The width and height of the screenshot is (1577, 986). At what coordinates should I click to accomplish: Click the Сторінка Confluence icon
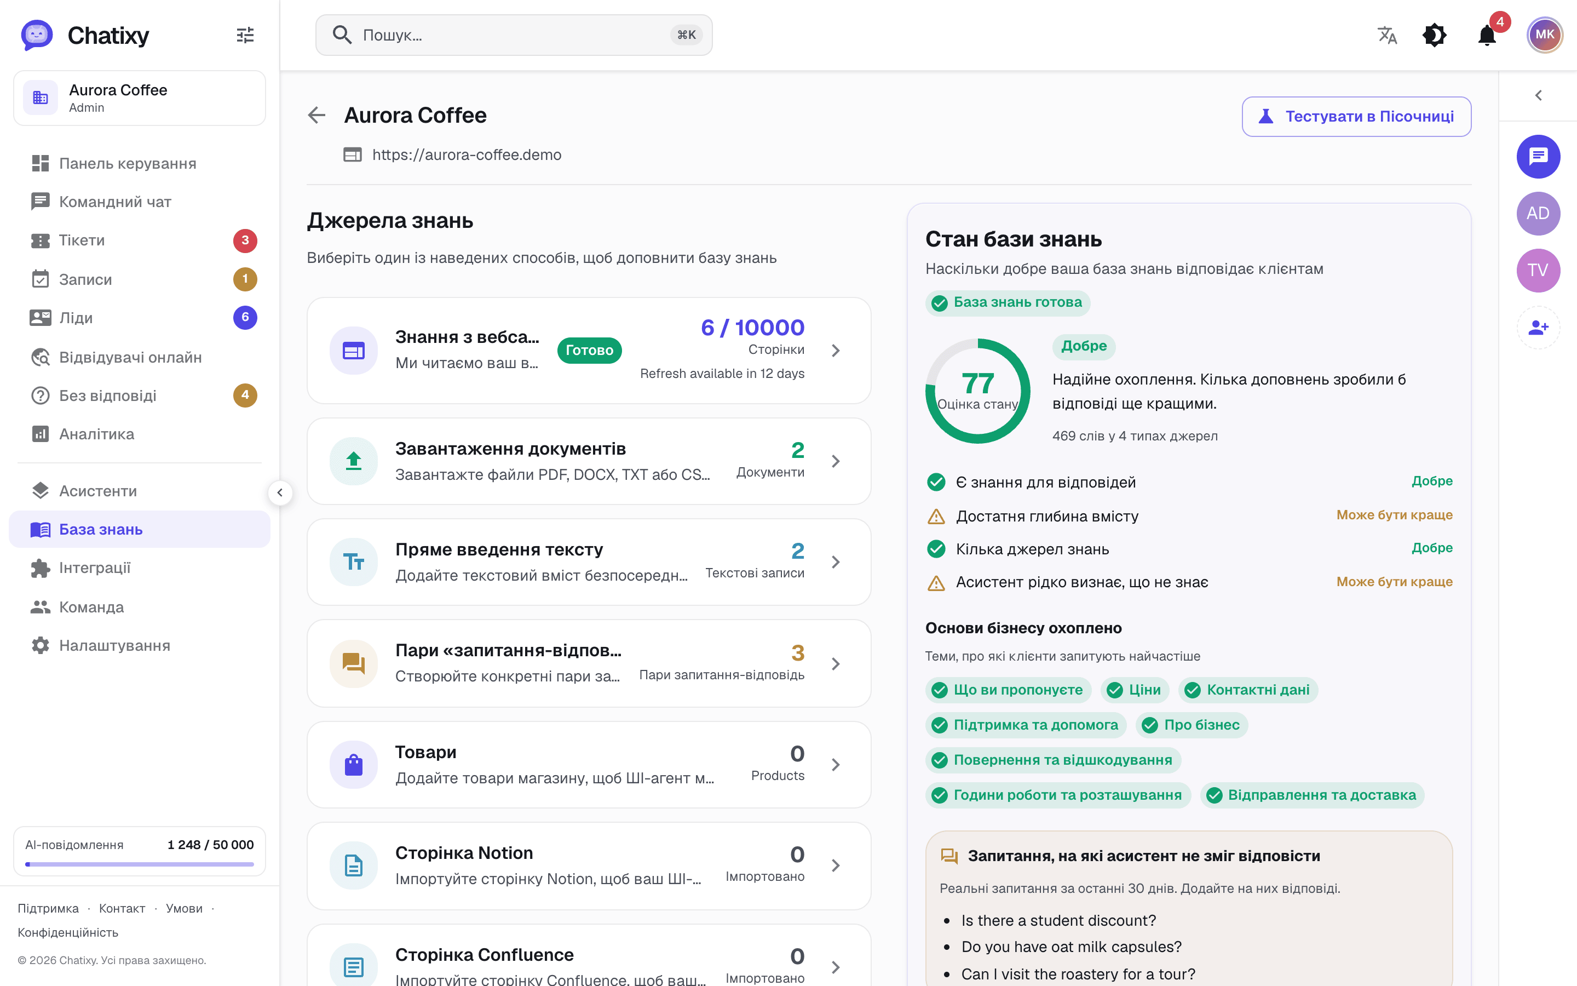[353, 966]
